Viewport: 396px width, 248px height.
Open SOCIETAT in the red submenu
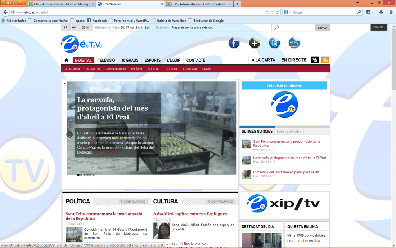[154, 69]
